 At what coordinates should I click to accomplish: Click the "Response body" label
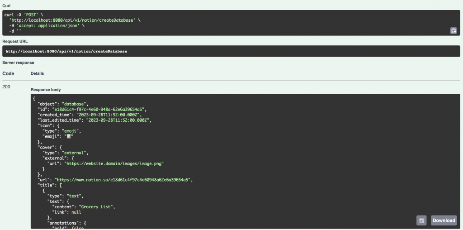click(46, 90)
